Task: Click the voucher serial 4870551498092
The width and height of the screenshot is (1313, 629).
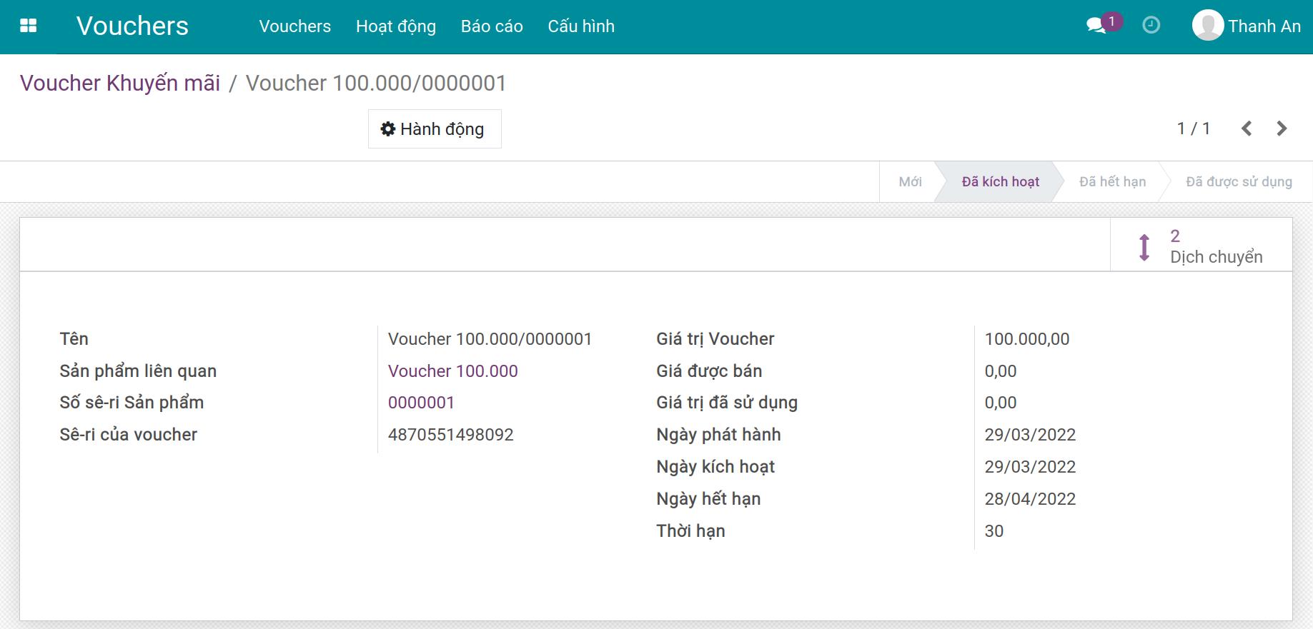Action: 451,435
